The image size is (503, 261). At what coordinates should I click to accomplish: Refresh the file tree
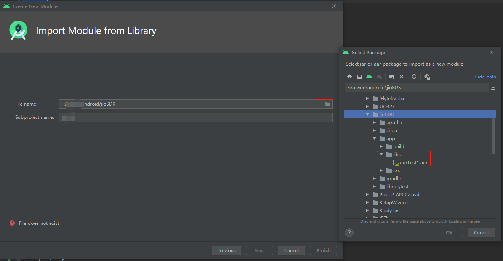coord(414,77)
